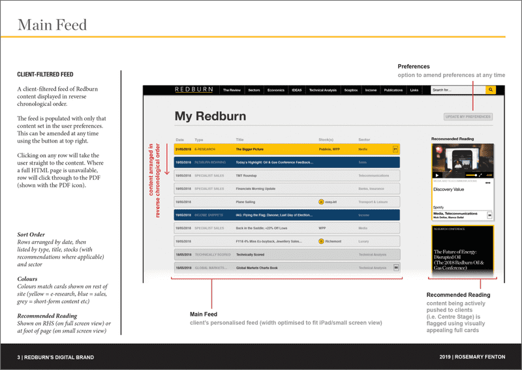Open the Income menu item

click(x=371, y=90)
